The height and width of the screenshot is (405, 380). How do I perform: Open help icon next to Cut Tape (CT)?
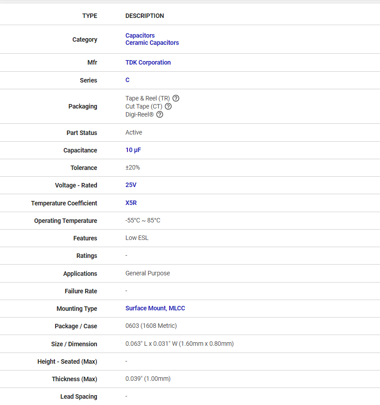click(168, 106)
